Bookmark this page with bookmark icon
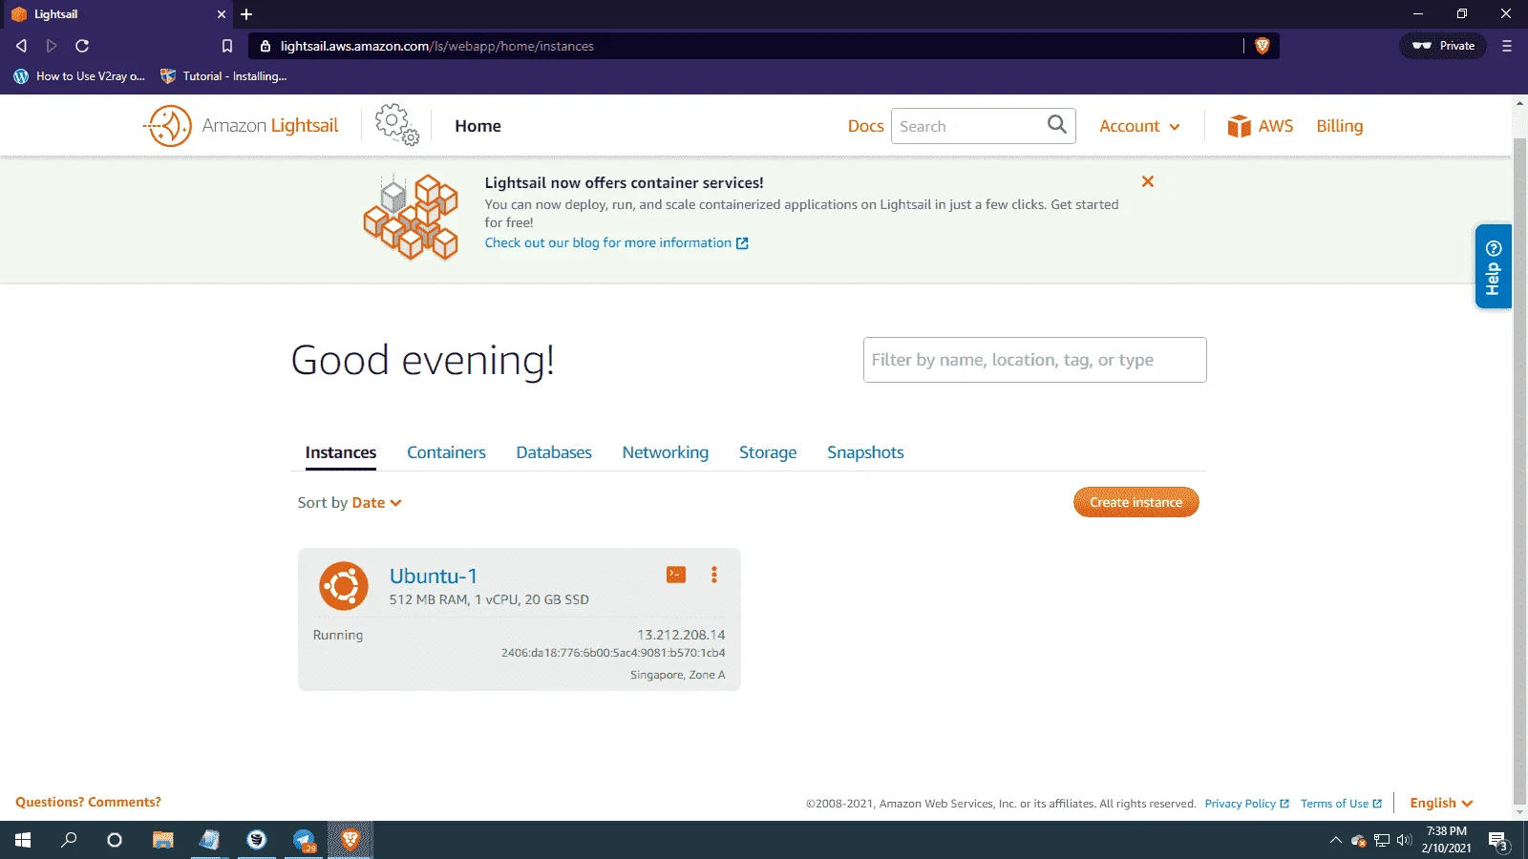The width and height of the screenshot is (1528, 859). [x=227, y=46]
